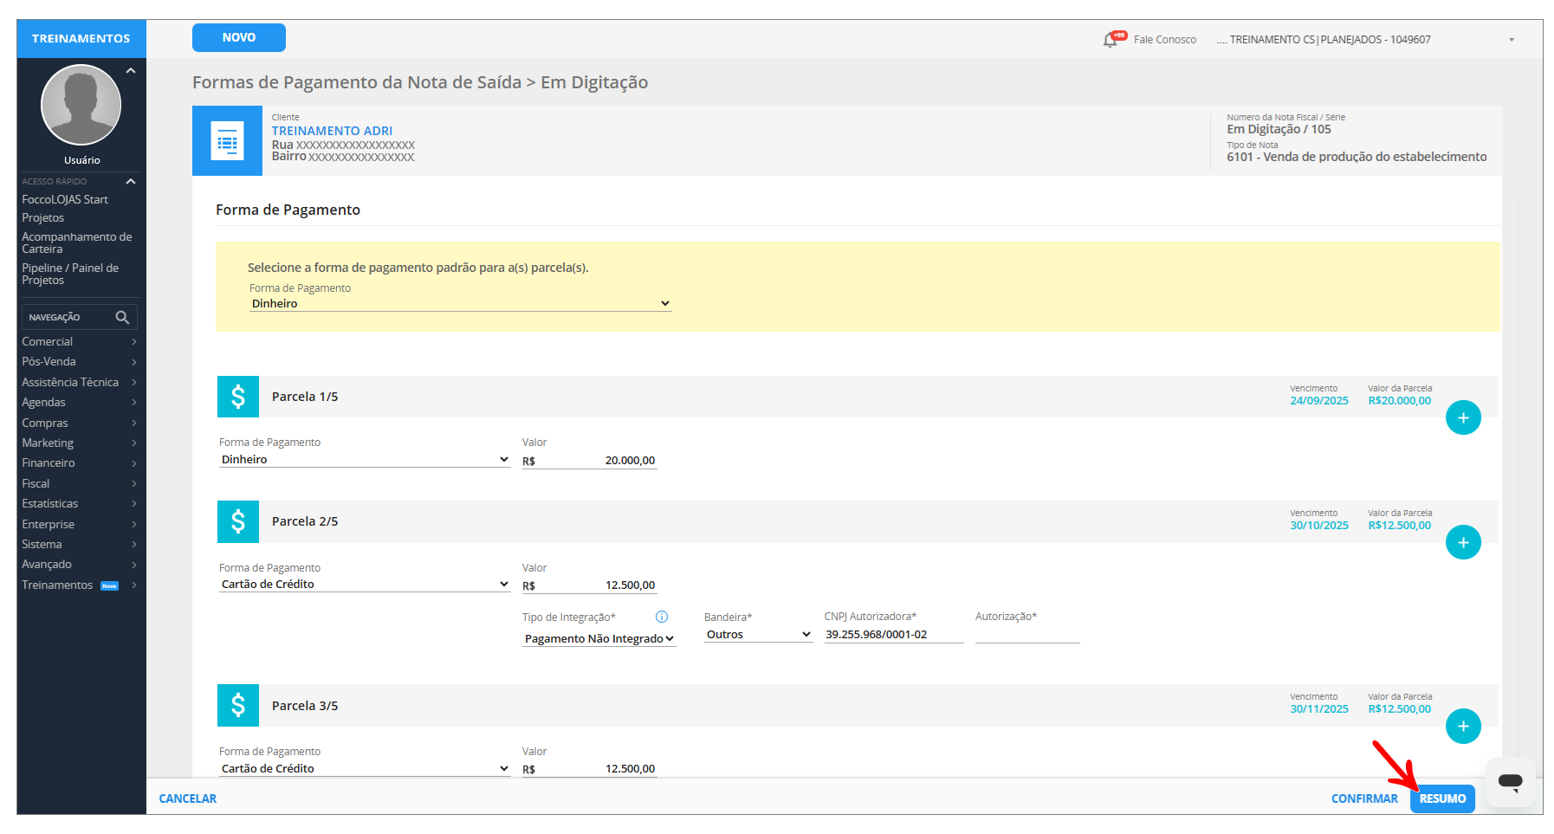Click the RESUMO button
This screenshot has width=1554, height=834.
point(1441,799)
